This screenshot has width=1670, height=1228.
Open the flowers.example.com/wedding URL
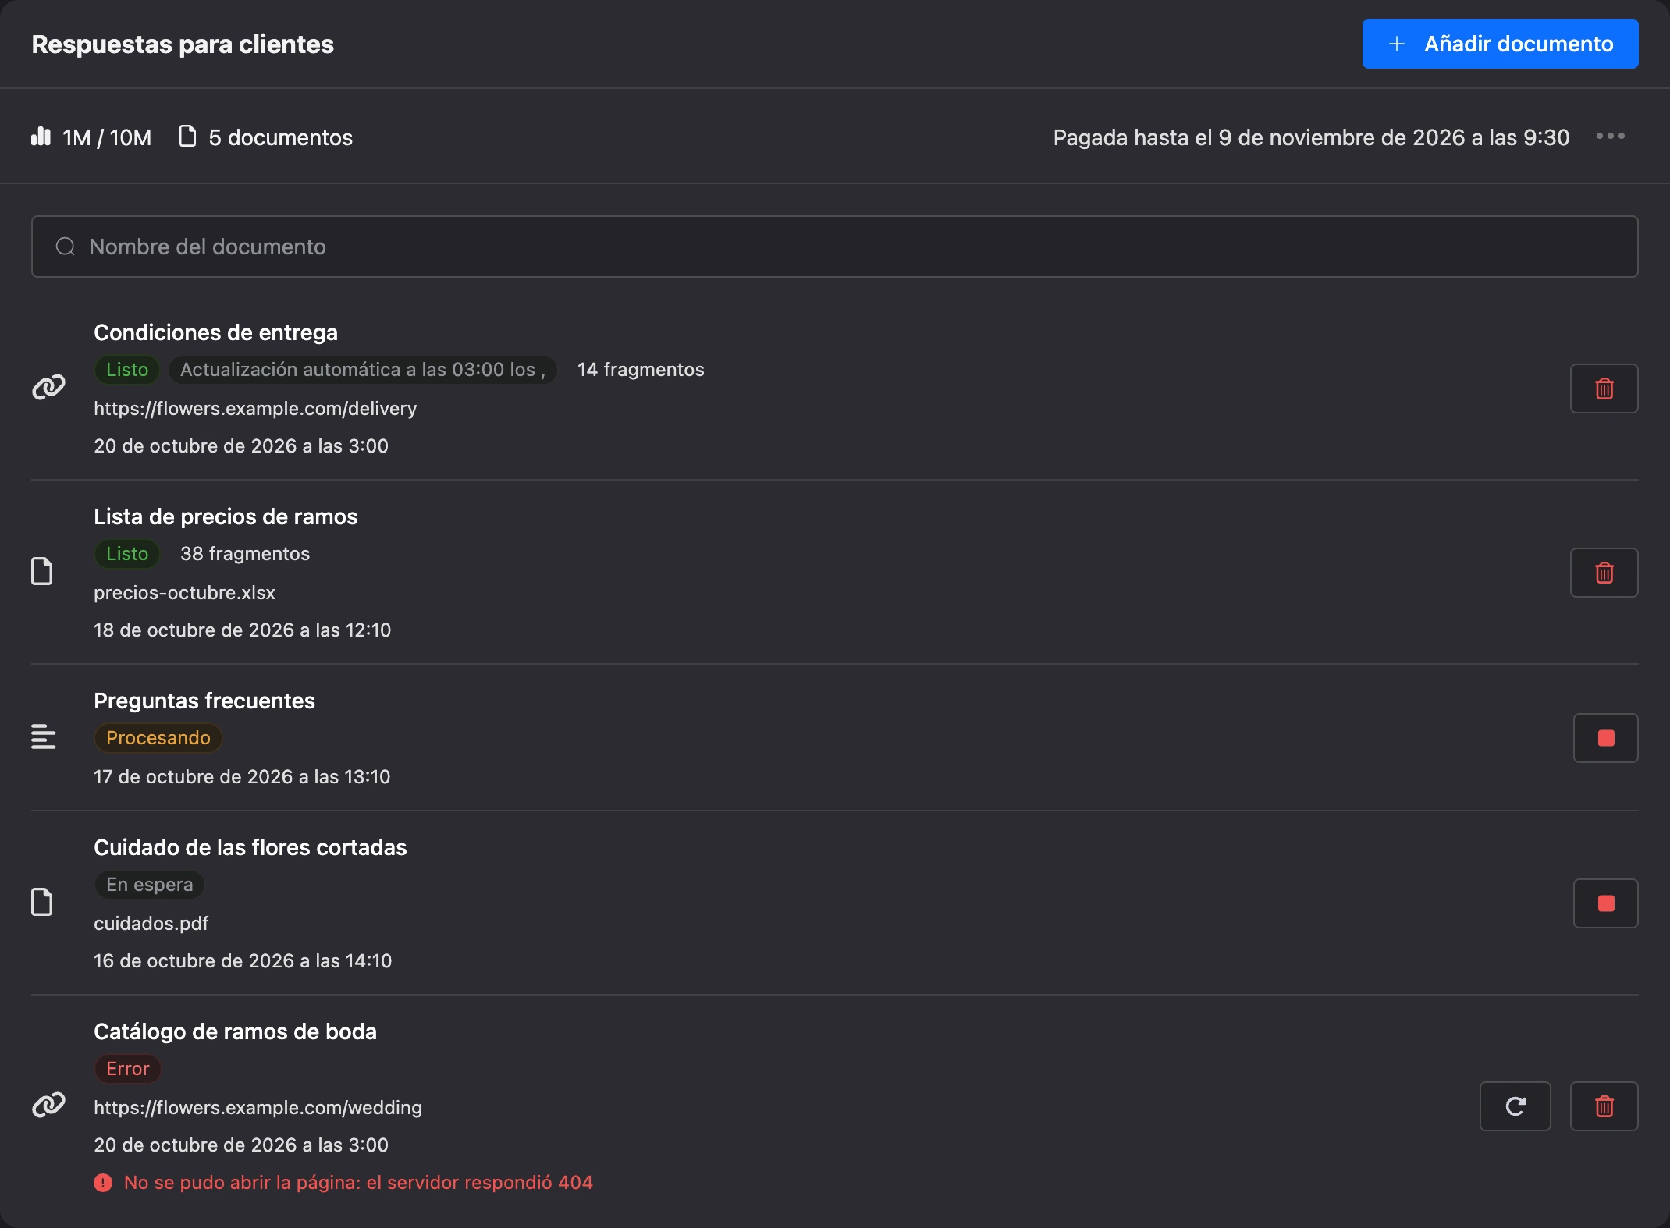258,1108
